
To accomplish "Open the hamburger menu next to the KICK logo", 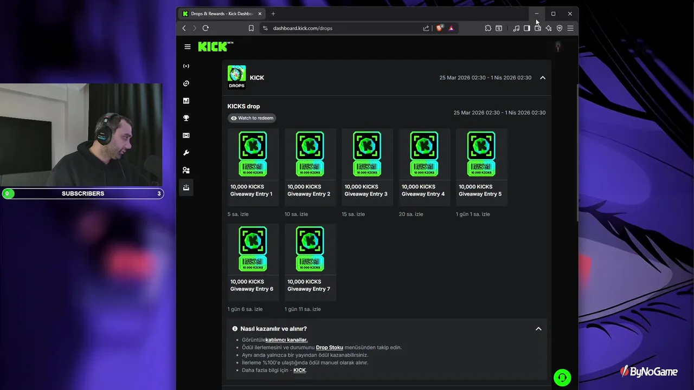I will 188,47.
